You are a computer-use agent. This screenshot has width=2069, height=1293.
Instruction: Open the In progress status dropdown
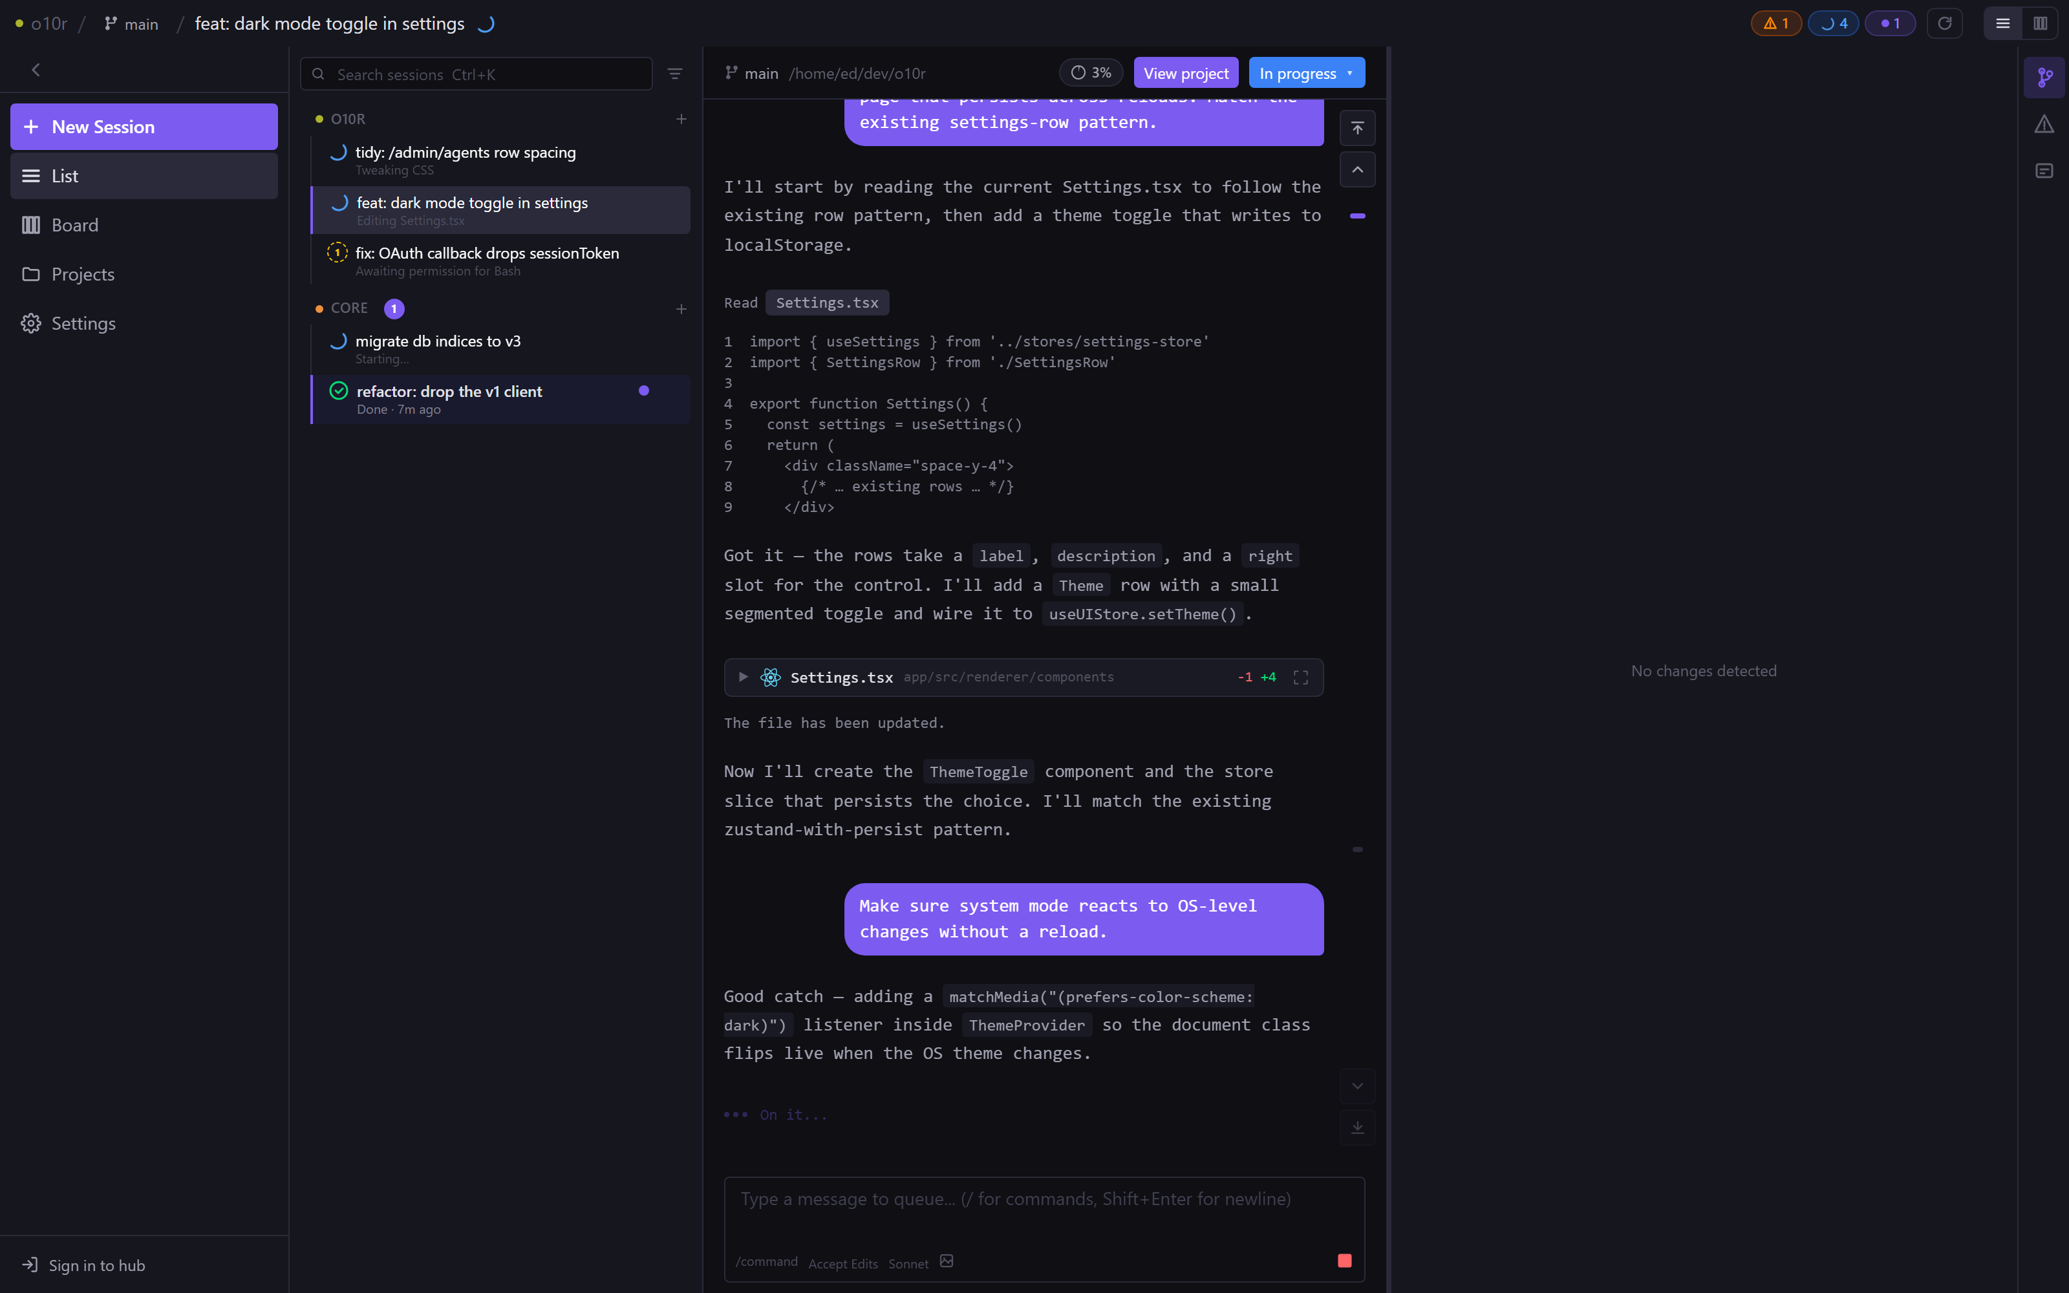point(1306,74)
